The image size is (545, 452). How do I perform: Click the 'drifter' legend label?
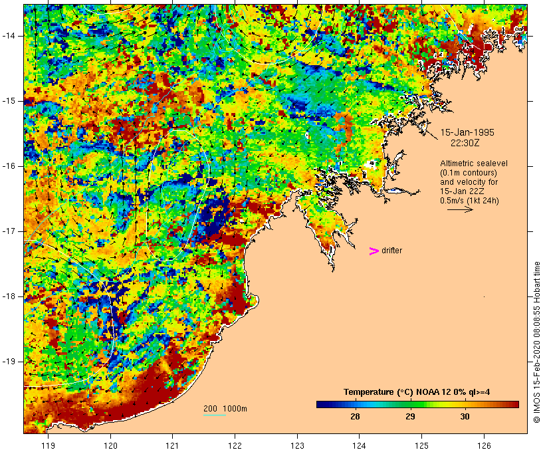pyautogui.click(x=391, y=251)
